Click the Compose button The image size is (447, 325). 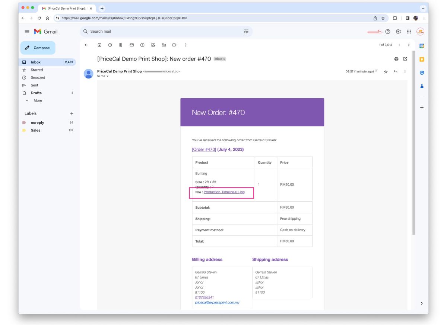(38, 48)
